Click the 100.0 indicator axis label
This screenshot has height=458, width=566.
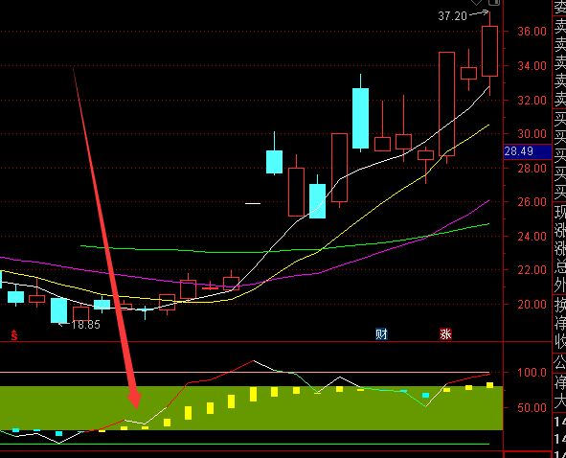tap(532, 373)
